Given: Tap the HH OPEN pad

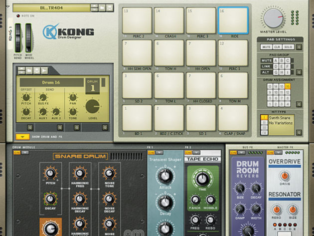Looking at the screenshot, I should pos(201,53).
